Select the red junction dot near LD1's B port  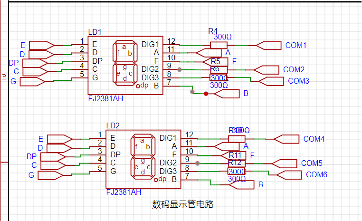pos(206,94)
